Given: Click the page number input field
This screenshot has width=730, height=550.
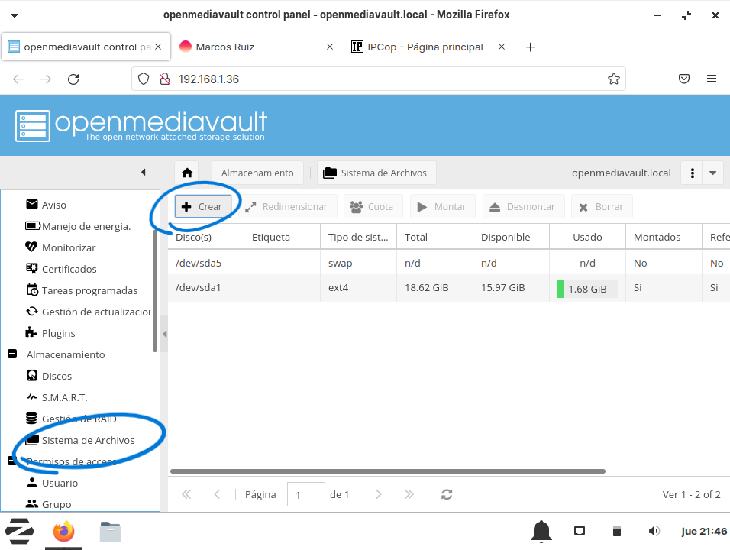Looking at the screenshot, I should click(305, 494).
